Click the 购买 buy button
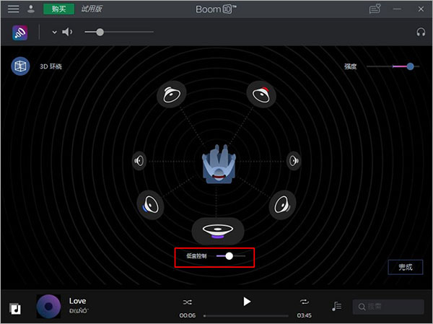 pyautogui.click(x=59, y=9)
